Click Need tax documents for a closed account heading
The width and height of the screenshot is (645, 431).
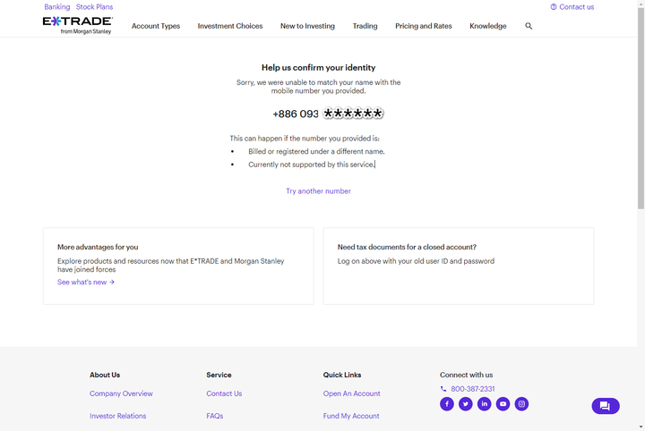[407, 247]
